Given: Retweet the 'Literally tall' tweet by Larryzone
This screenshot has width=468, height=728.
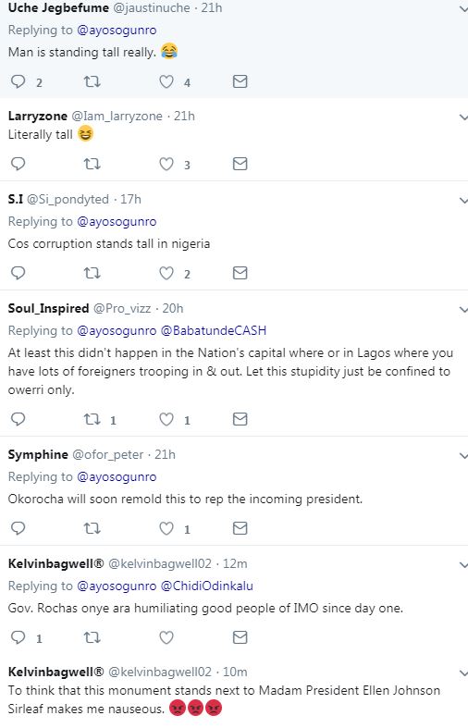Looking at the screenshot, I should point(92,164).
